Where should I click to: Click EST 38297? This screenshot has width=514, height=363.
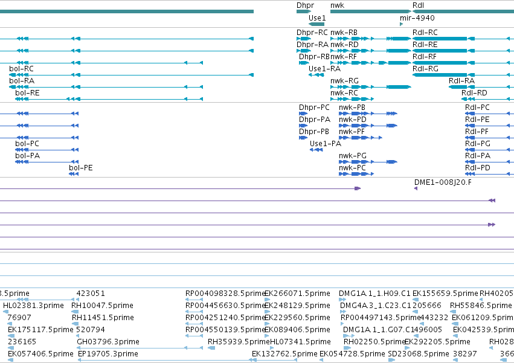pyautogui.click(x=456, y=360)
